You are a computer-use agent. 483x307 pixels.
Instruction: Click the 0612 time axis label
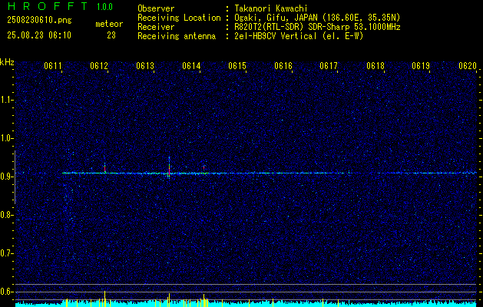[x=99, y=65]
